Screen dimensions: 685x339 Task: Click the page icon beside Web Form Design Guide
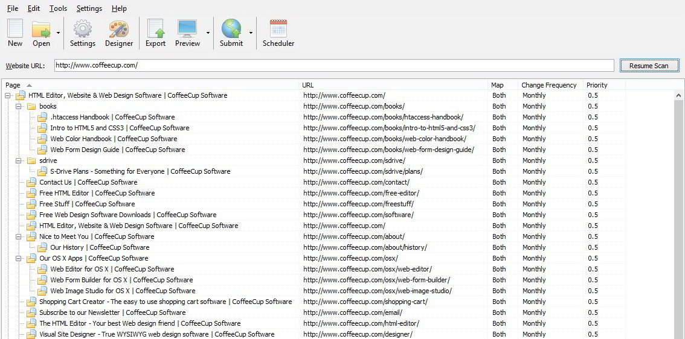tap(42, 150)
